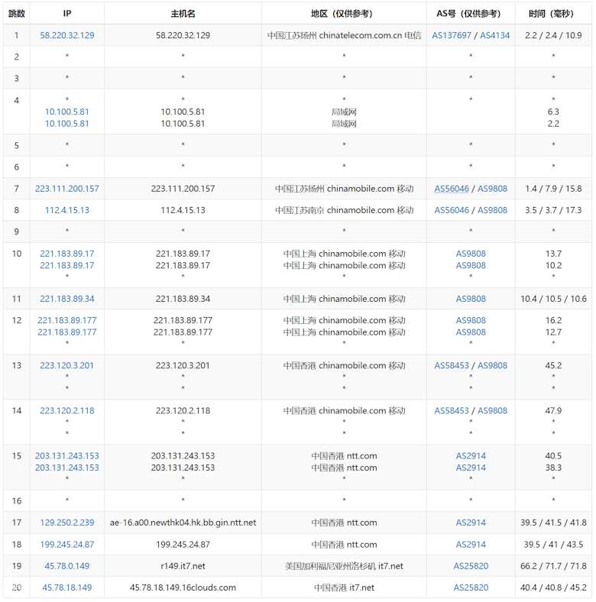Viewport: 596px width, 602px height.
Task: Click AS25820 link in hop 20
Action: [x=471, y=587]
